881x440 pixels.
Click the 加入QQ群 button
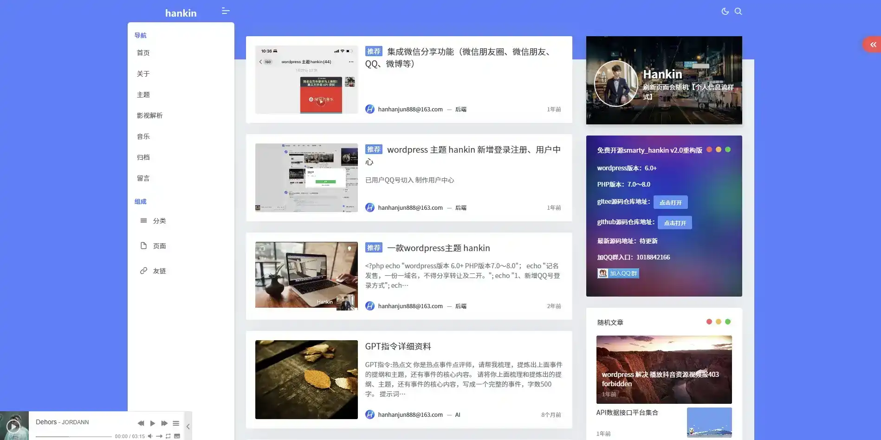(618, 273)
